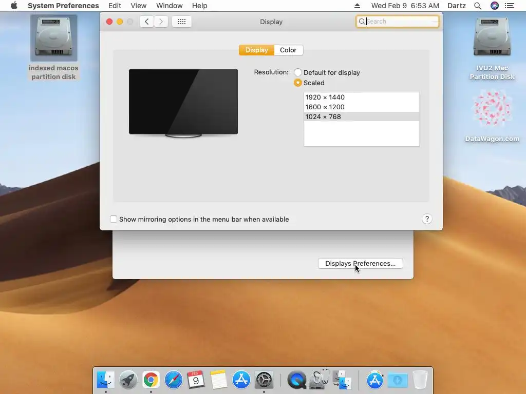Open Disk Utility in the Dock
This screenshot has width=526, height=394.
pos(320,380)
